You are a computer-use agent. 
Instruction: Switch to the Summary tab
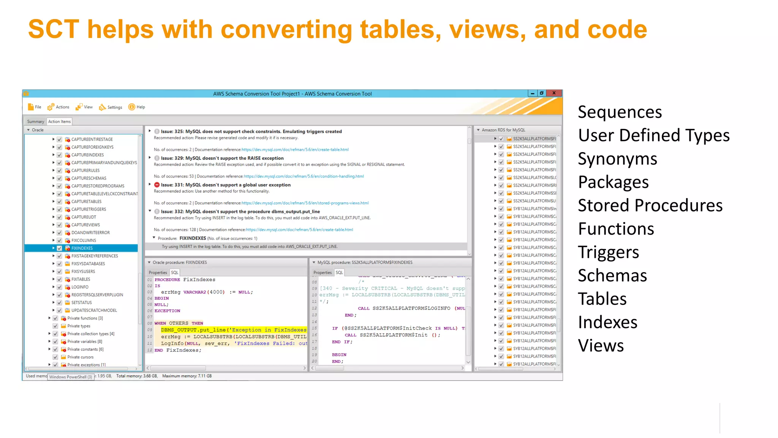35,122
